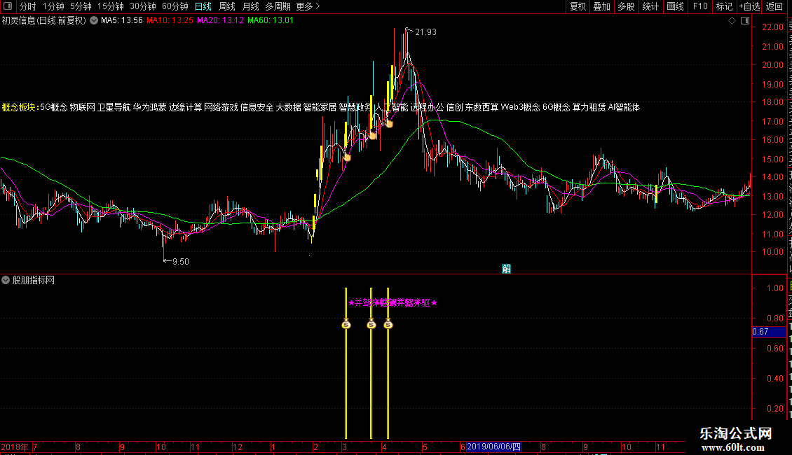Open 多股 multi-stock view
The width and height of the screenshot is (792, 455).
tap(626, 6)
